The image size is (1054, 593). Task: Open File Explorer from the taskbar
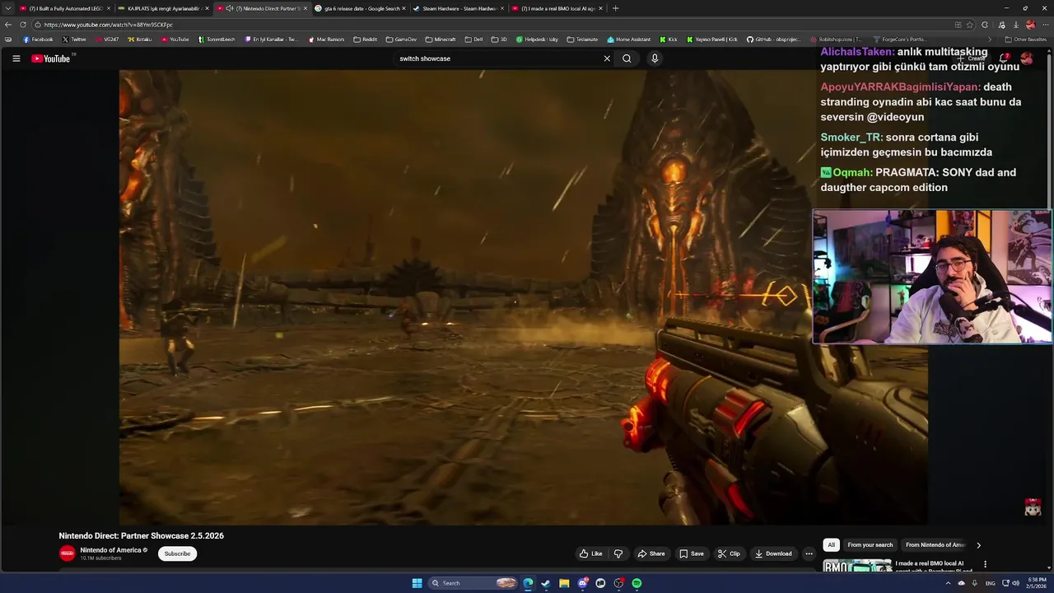pos(564,583)
